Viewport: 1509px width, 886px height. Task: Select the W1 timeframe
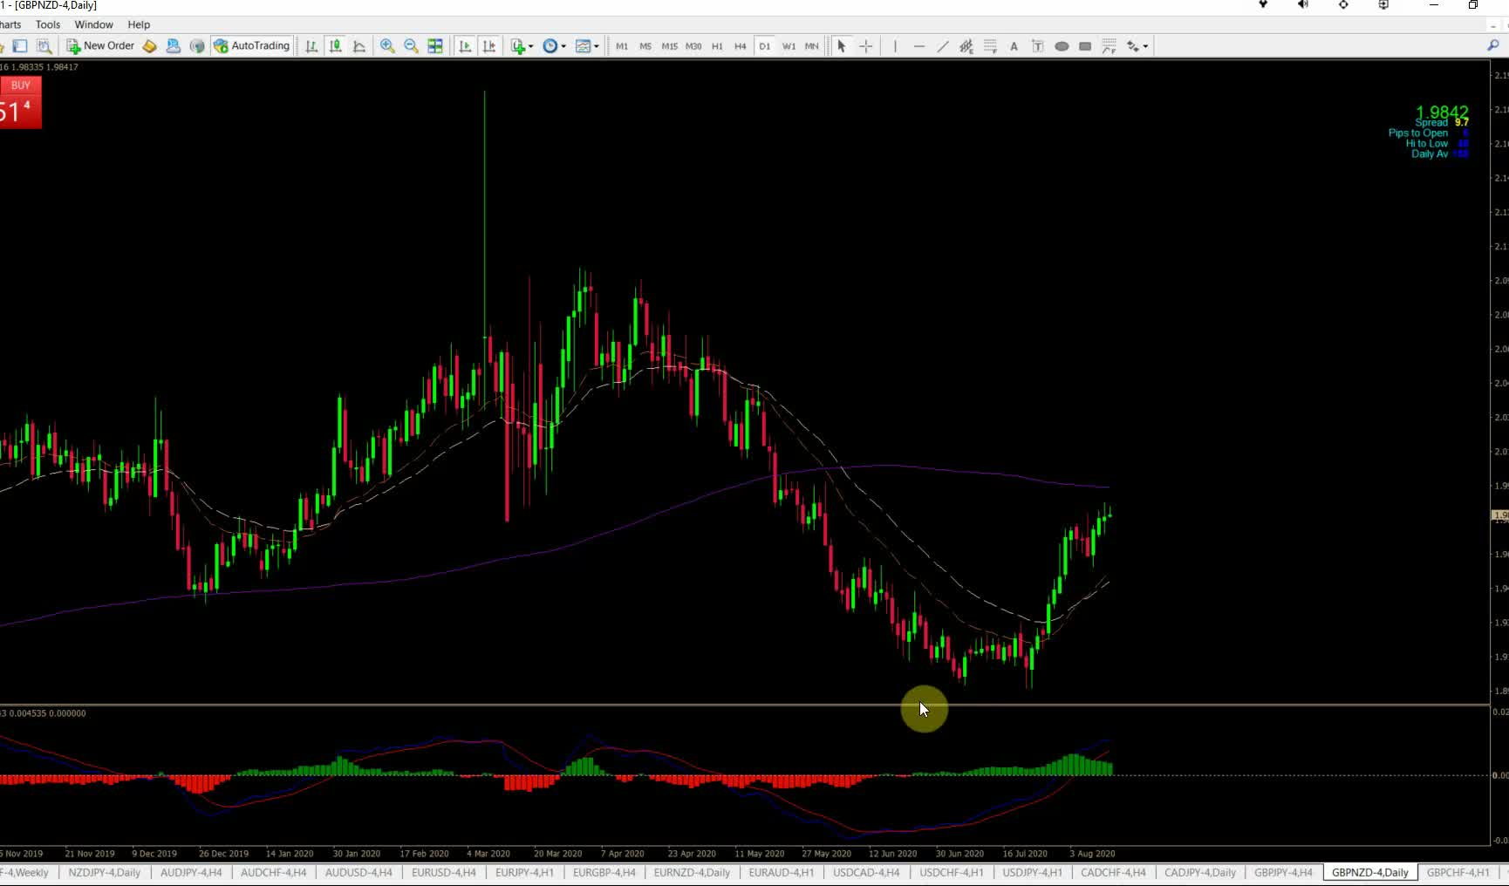tap(789, 46)
